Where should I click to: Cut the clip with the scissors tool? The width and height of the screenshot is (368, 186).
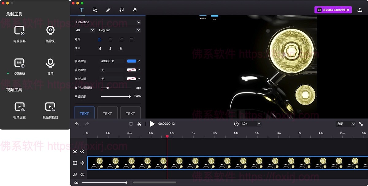[140, 124]
